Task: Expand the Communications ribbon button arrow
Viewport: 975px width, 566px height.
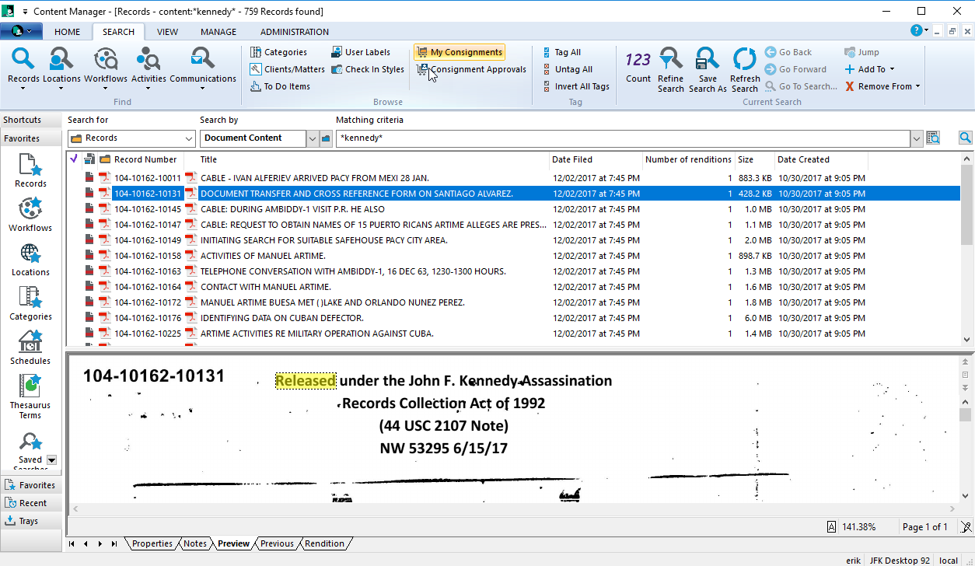Action: point(203,88)
